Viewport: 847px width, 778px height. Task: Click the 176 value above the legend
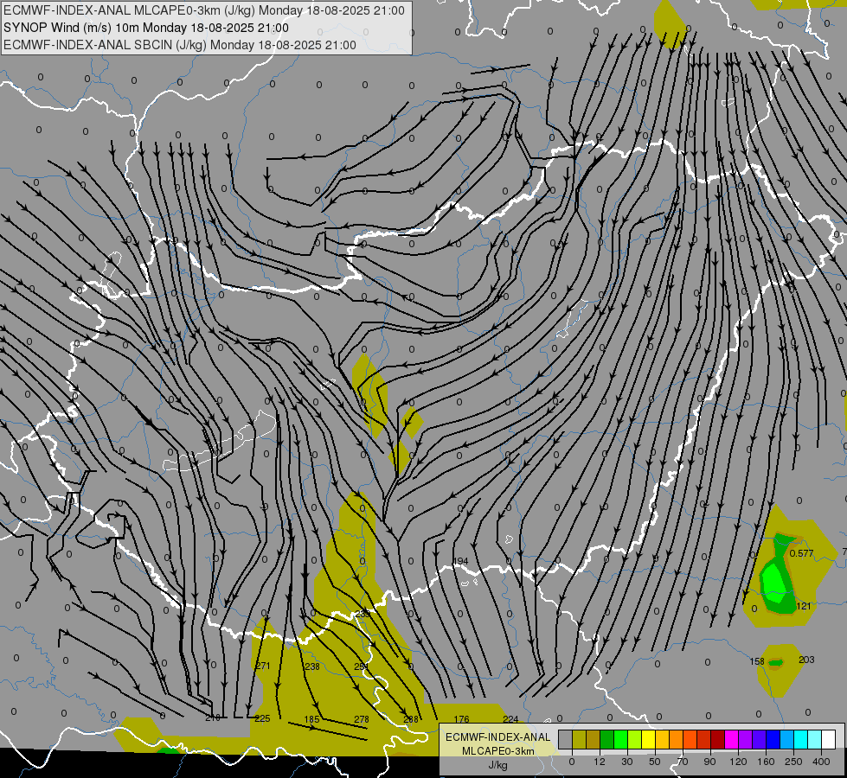[461, 719]
